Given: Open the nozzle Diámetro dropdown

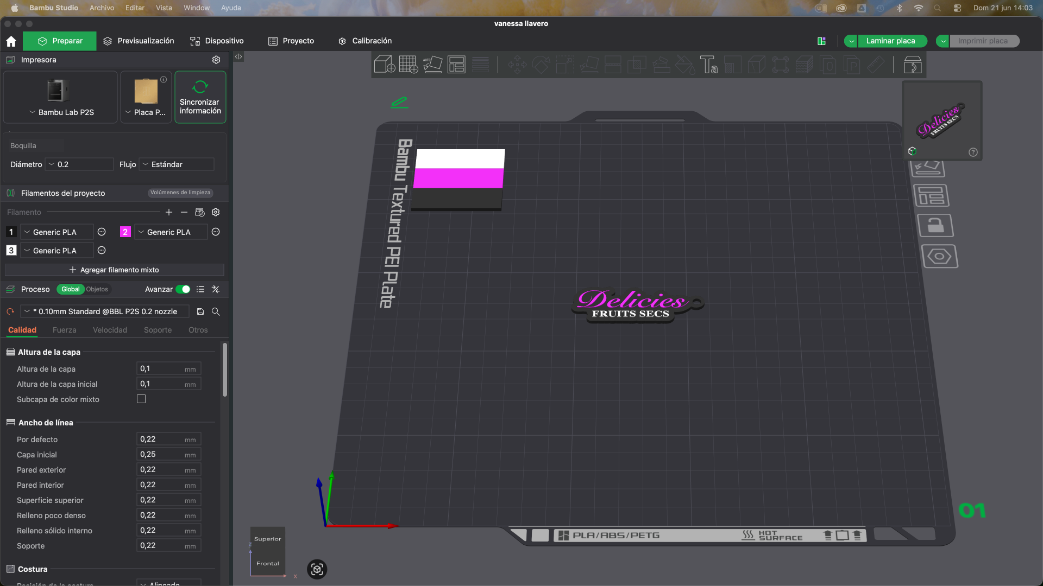Looking at the screenshot, I should 80,164.
